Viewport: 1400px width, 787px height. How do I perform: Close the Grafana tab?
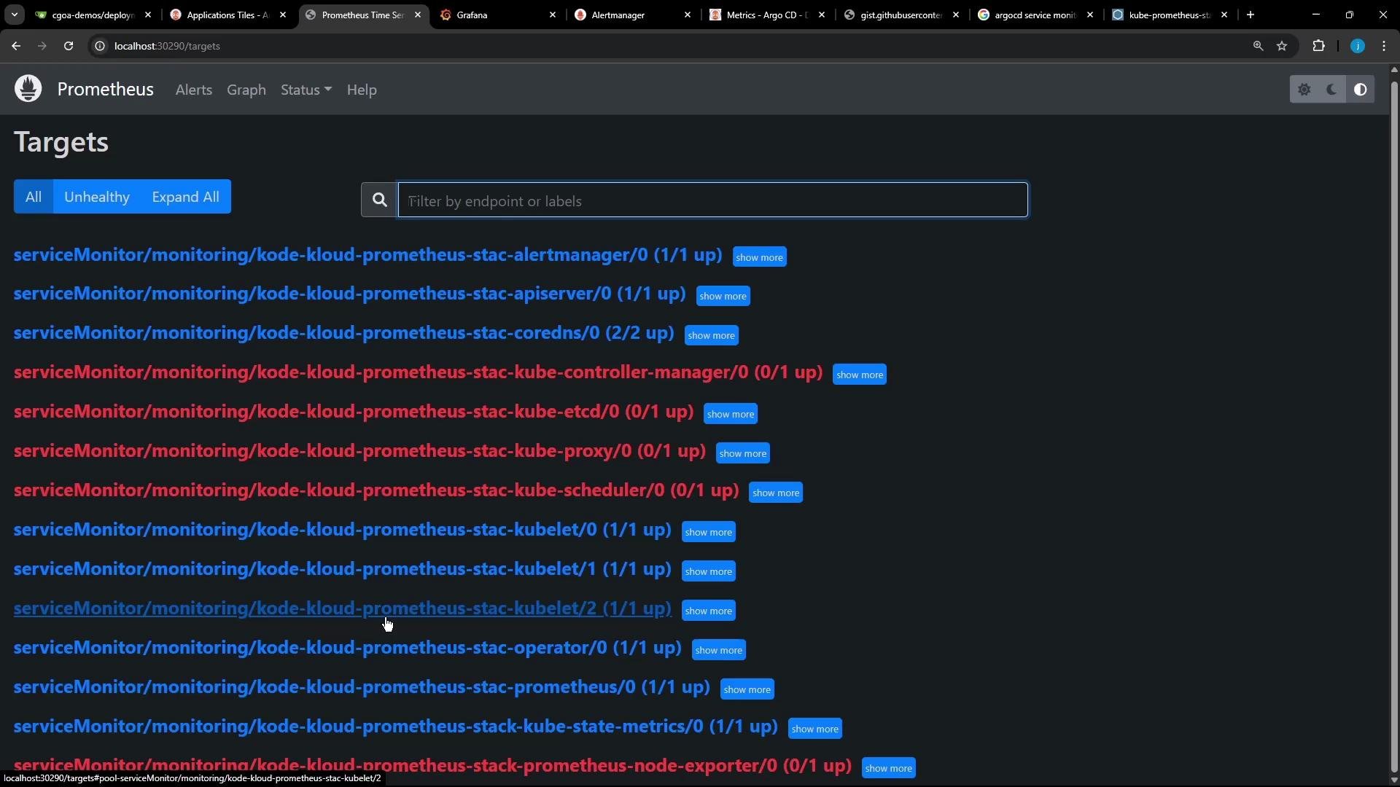pos(553,15)
